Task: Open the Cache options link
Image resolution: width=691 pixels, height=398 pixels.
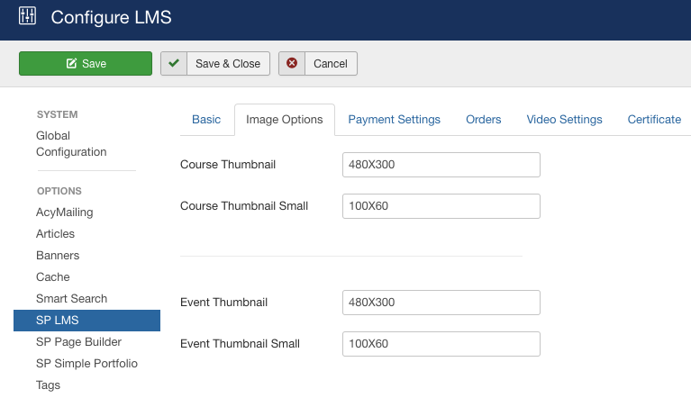Action: pyautogui.click(x=53, y=277)
